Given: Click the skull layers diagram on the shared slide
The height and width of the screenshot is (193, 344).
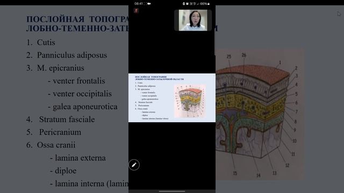Looking at the screenshot, I should click(x=190, y=101).
